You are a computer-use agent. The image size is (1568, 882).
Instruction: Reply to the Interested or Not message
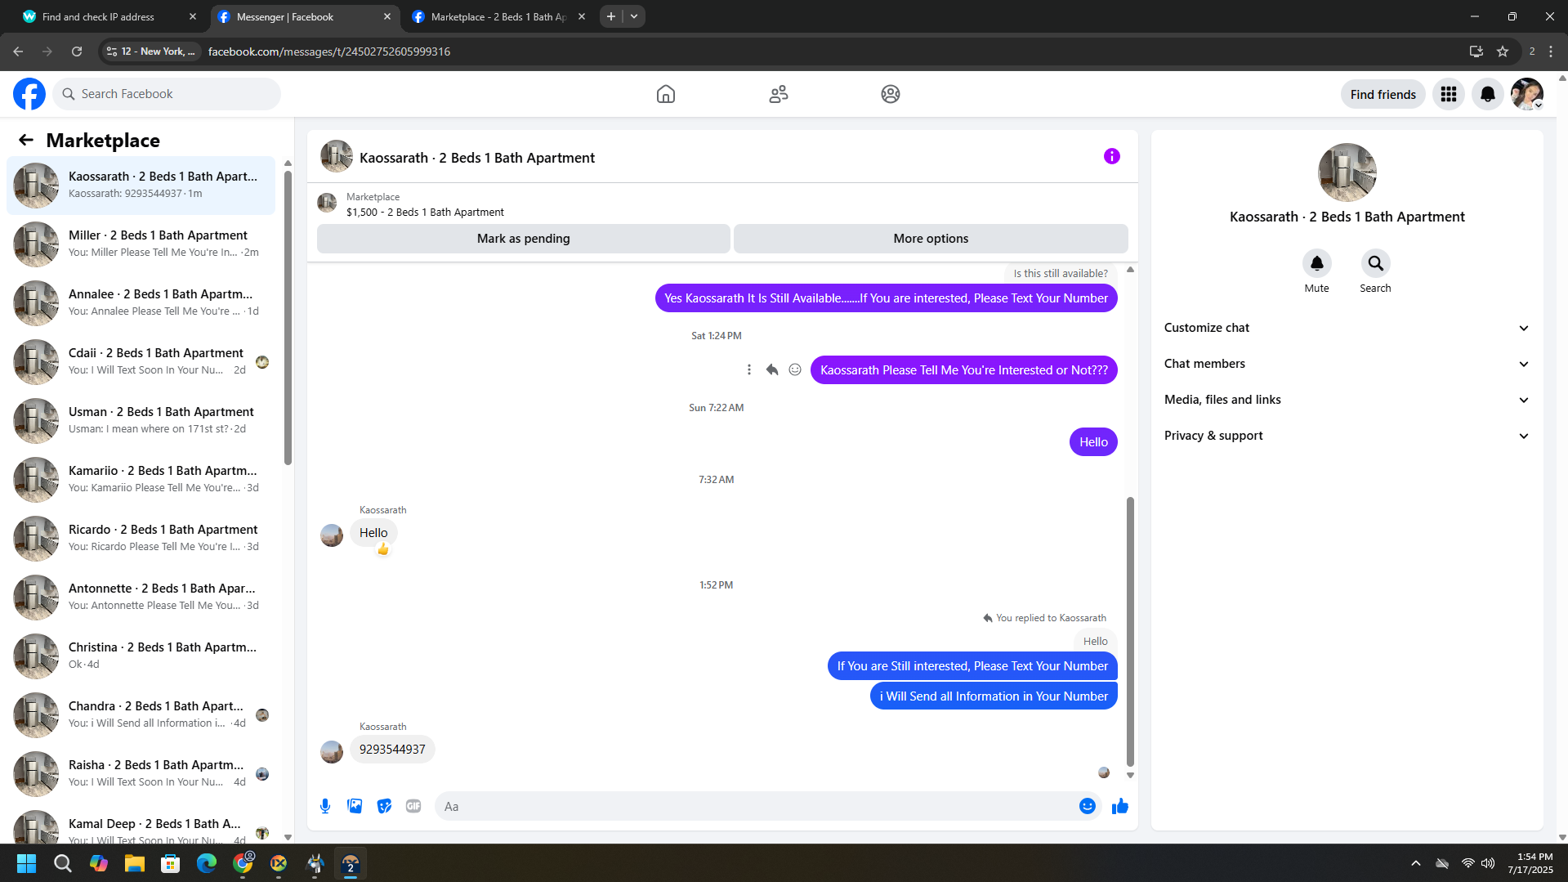point(772,369)
